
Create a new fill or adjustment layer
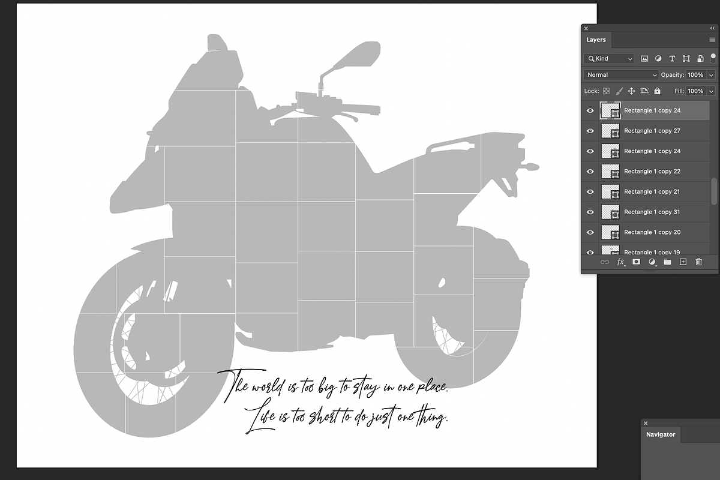pos(652,262)
